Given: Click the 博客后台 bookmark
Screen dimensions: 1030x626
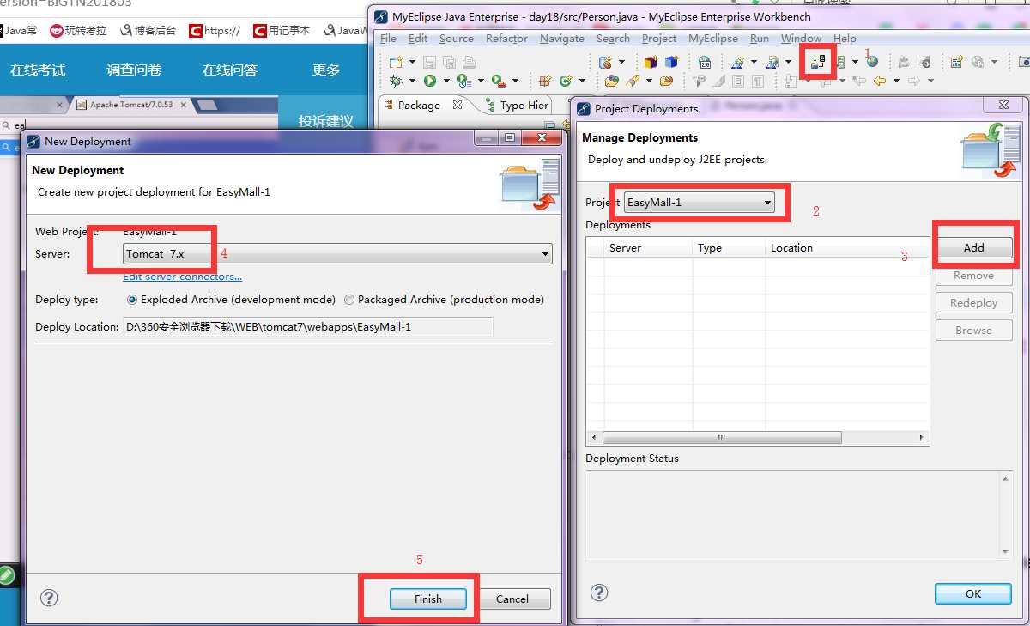Looking at the screenshot, I should tap(148, 31).
